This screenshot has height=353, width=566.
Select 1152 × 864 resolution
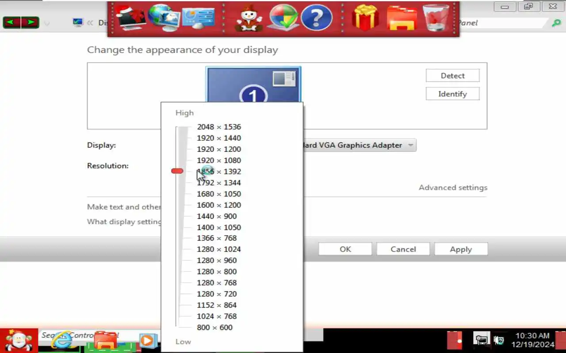(217, 305)
